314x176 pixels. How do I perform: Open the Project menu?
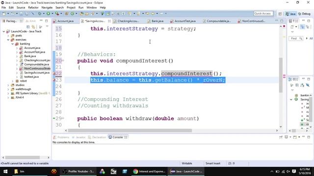(71, 8)
